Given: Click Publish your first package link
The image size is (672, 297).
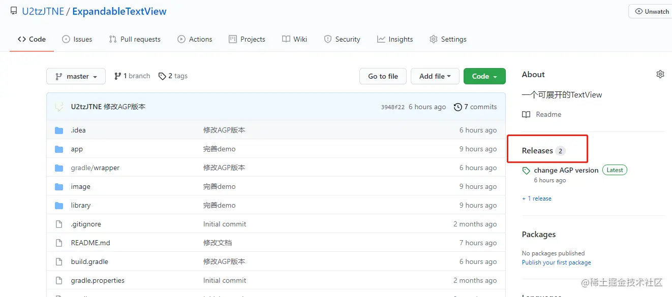Looking at the screenshot, I should pos(556,262).
